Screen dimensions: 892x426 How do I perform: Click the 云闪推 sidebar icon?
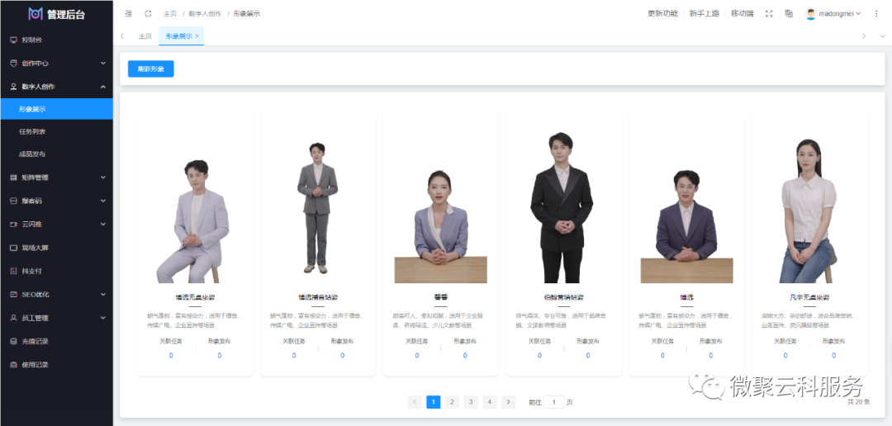coord(14,224)
